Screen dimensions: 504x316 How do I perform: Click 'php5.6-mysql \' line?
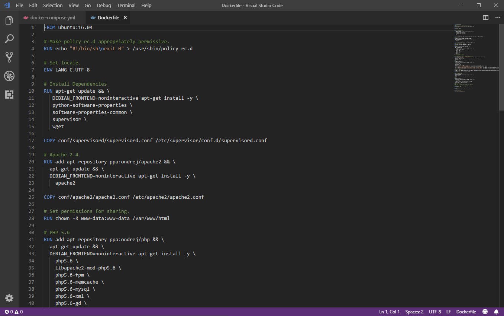75,289
